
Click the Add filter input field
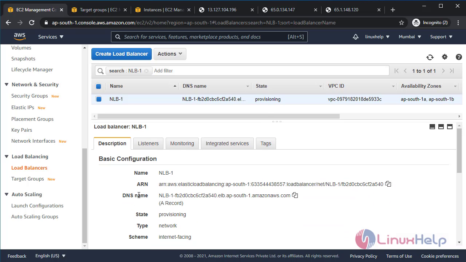270,71
